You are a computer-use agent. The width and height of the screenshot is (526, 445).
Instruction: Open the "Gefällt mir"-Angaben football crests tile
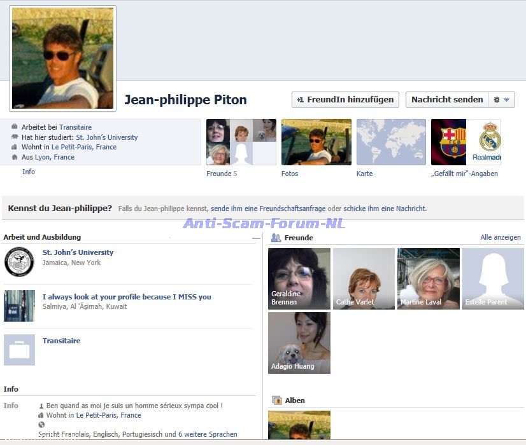[466, 142]
